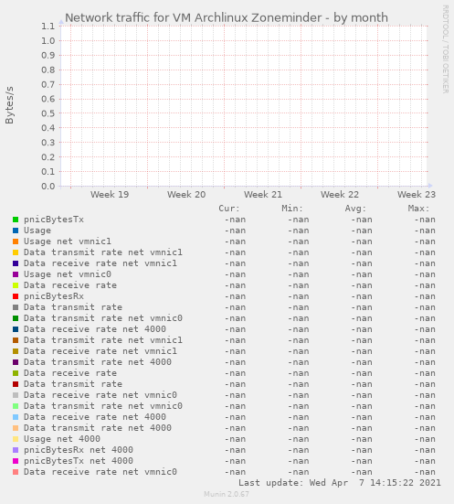Click the lavender pnicBytesRx net 4000 swatch
This screenshot has width=454, height=504.
tap(16, 450)
